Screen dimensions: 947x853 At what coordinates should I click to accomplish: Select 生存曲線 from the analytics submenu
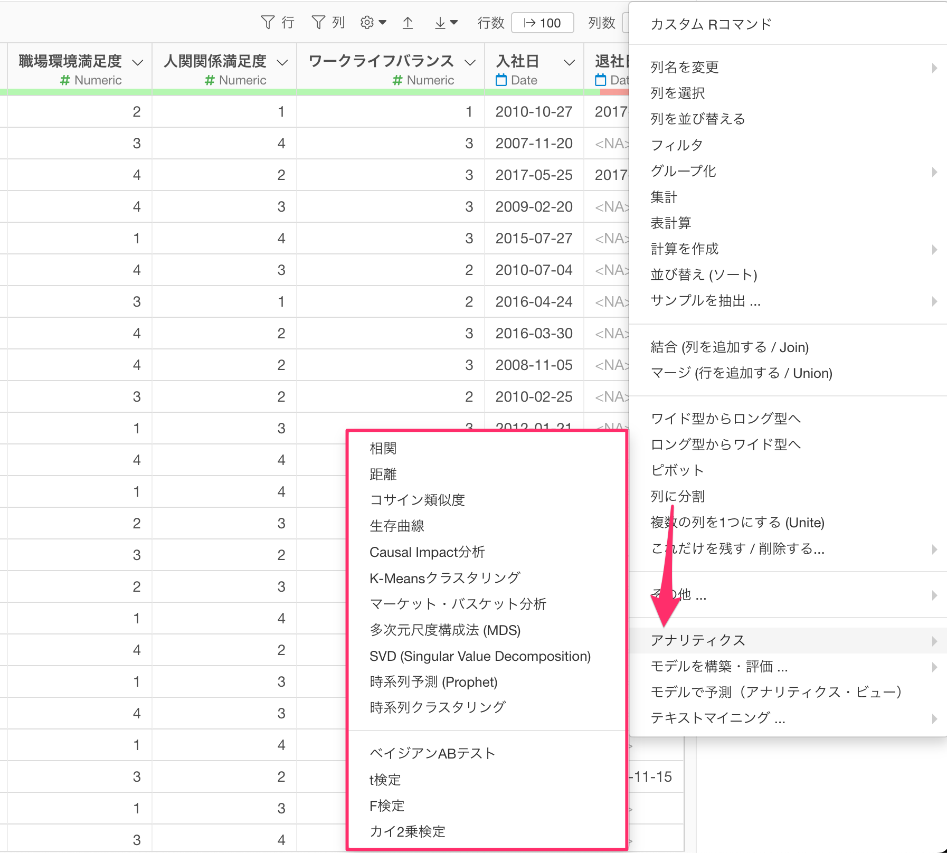(x=397, y=526)
